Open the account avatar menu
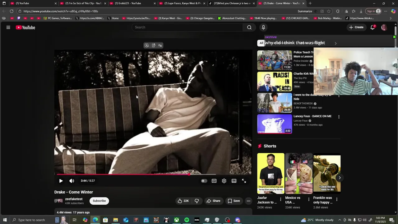This screenshot has width=398, height=224. [384, 27]
